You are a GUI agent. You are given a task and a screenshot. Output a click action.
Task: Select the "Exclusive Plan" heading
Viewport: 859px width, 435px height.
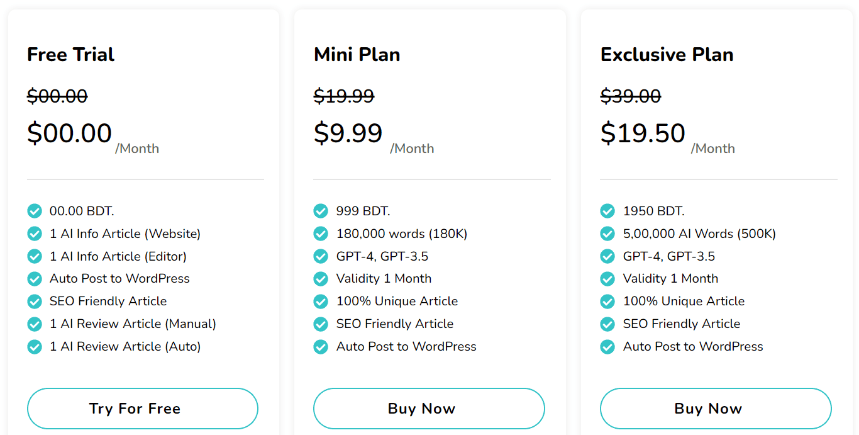pyautogui.click(x=667, y=55)
